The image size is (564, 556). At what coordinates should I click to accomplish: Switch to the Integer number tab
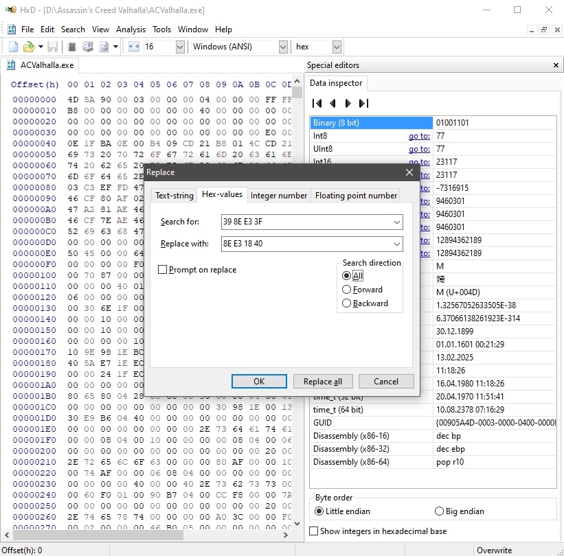pyautogui.click(x=279, y=196)
